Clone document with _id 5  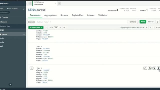point(154,68)
